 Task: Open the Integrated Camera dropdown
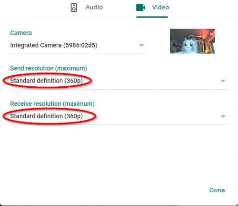click(x=78, y=45)
